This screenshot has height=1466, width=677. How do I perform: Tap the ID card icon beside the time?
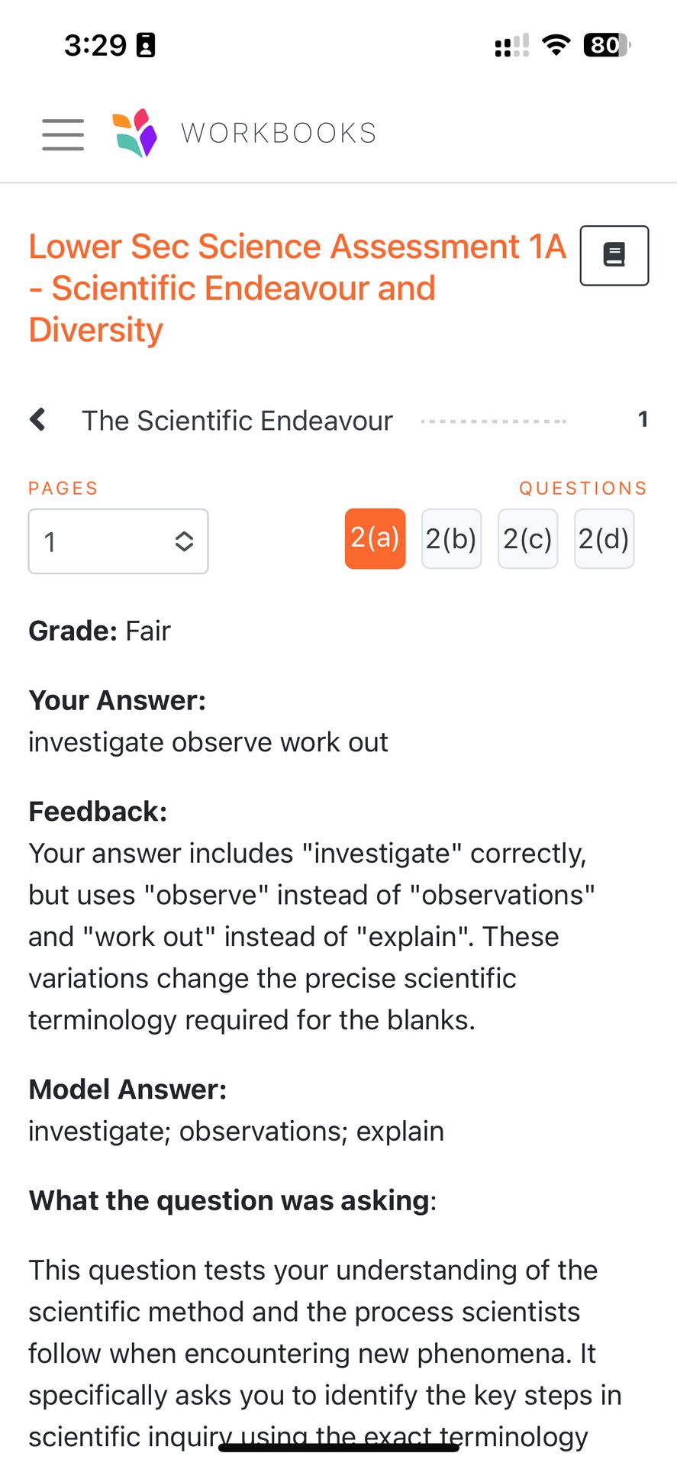145,46
